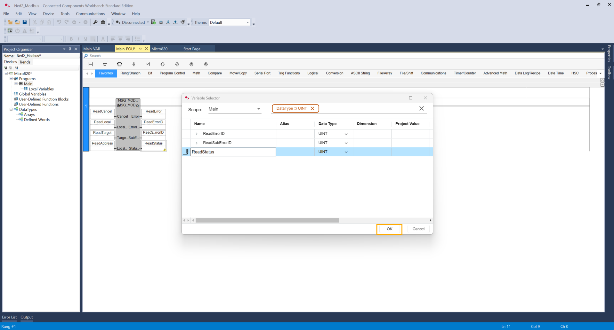Insert a Reset coil instruction
The width and height of the screenshot is (614, 330).
[206, 64]
